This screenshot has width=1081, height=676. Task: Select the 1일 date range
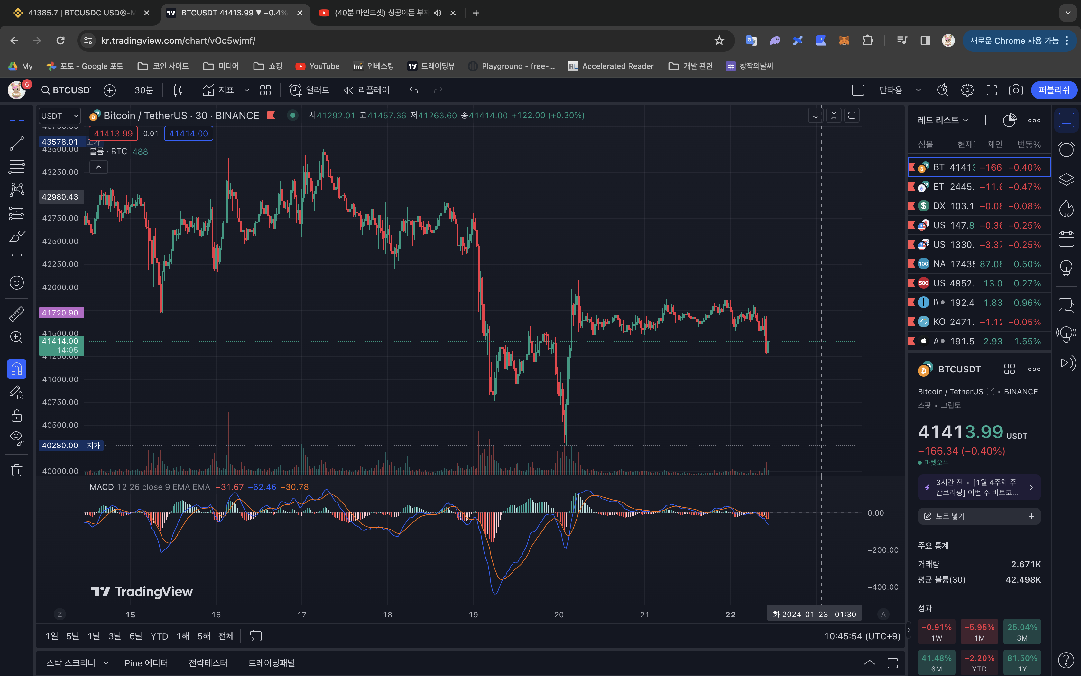(x=52, y=636)
